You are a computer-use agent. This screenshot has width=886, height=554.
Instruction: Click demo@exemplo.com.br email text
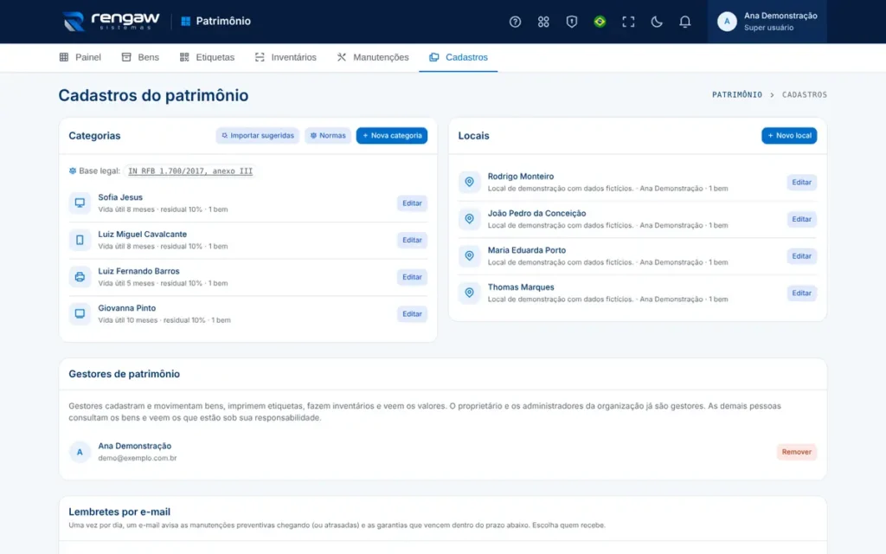tap(138, 458)
